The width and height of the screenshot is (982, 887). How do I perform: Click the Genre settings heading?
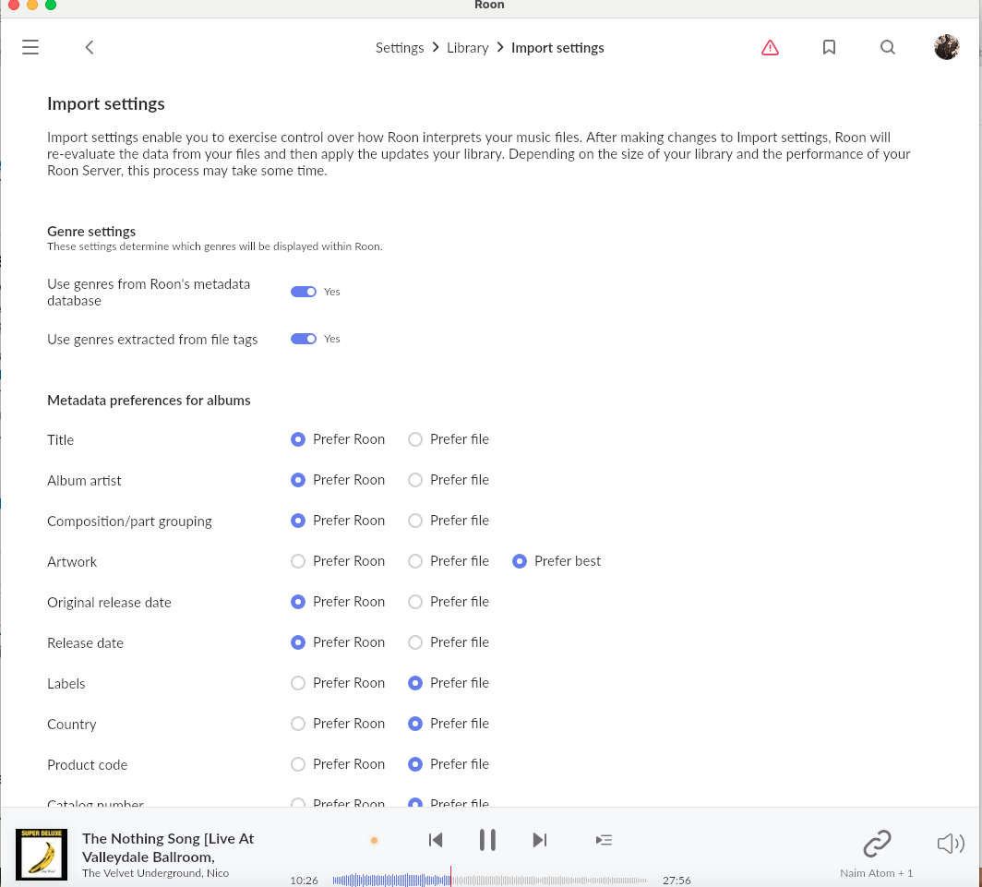click(91, 231)
